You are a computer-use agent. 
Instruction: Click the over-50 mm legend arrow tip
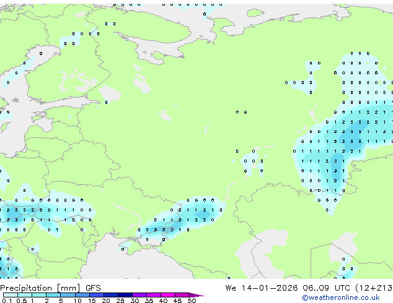coord(196,295)
